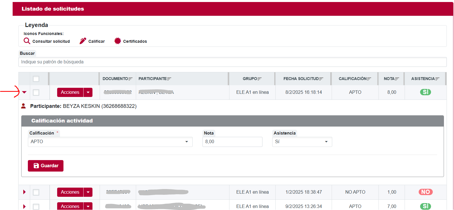
Task: Sort by NOTA column icon
Action: tap(397, 79)
